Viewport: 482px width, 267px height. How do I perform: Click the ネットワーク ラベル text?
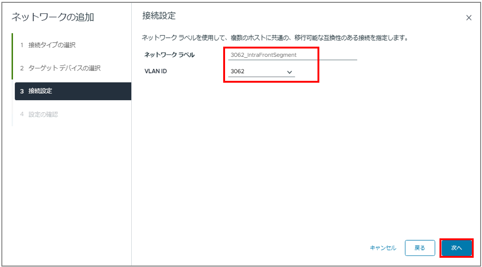click(x=170, y=55)
